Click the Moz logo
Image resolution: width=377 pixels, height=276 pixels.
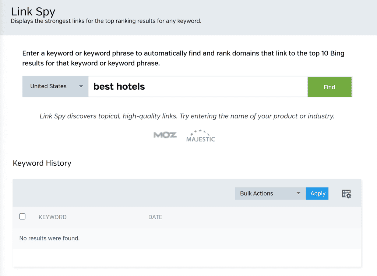click(165, 135)
